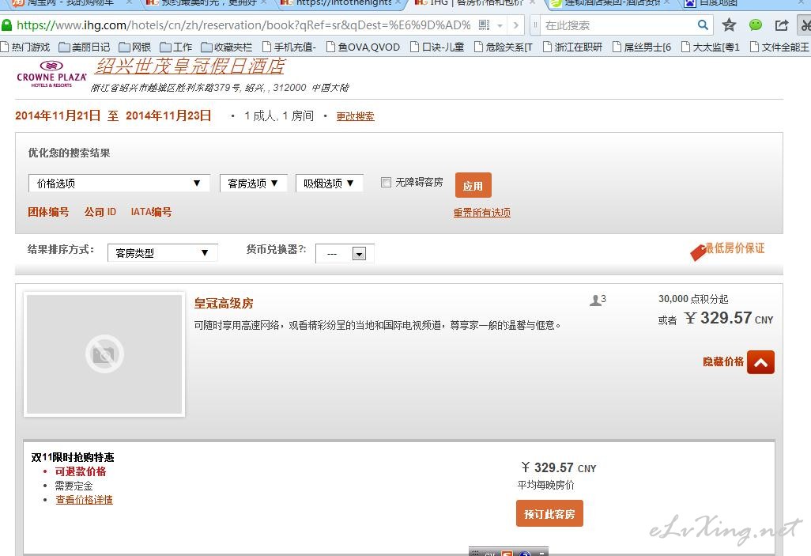Open the IATA编号 link
Image resolution: width=811 pixels, height=556 pixels.
point(151,212)
